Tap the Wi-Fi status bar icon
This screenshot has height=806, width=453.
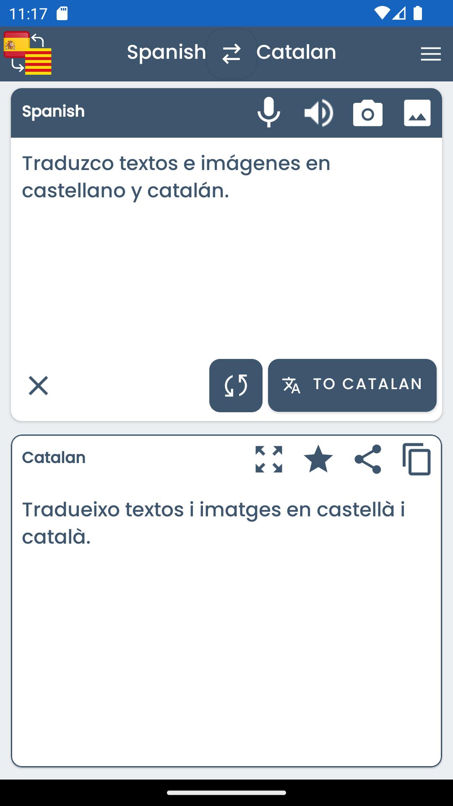tap(382, 13)
